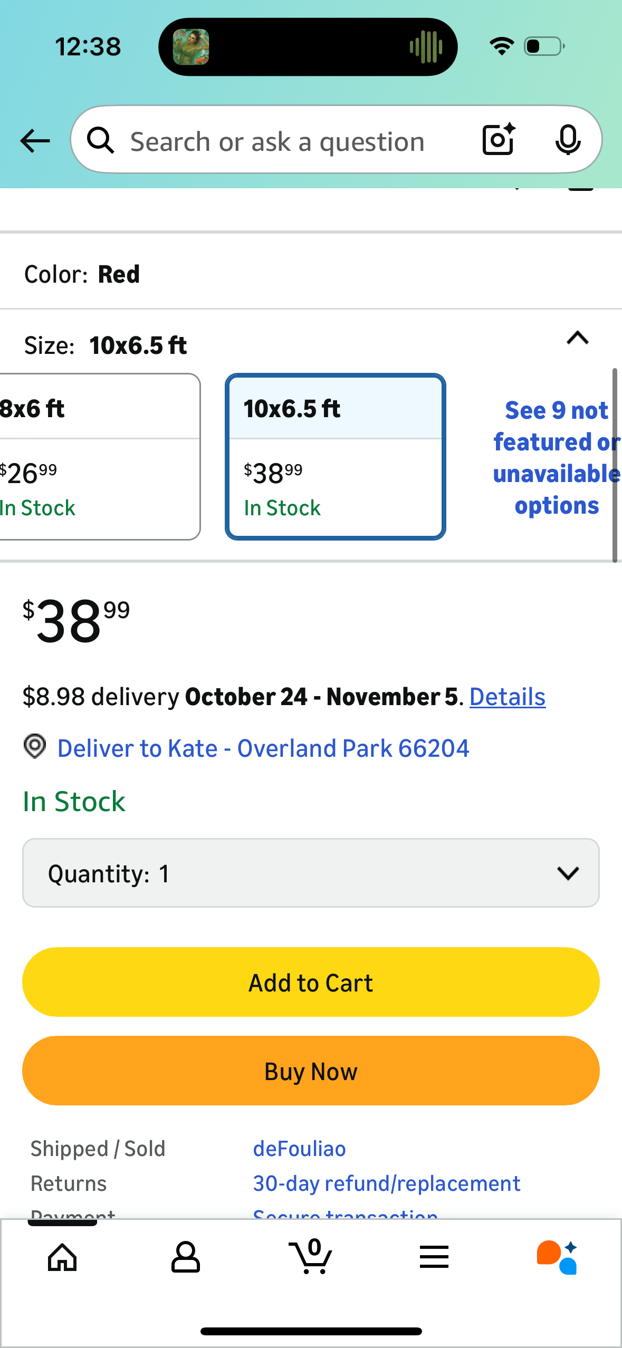The width and height of the screenshot is (622, 1348).
Task: Click the Add to Cart button
Action: click(x=311, y=982)
